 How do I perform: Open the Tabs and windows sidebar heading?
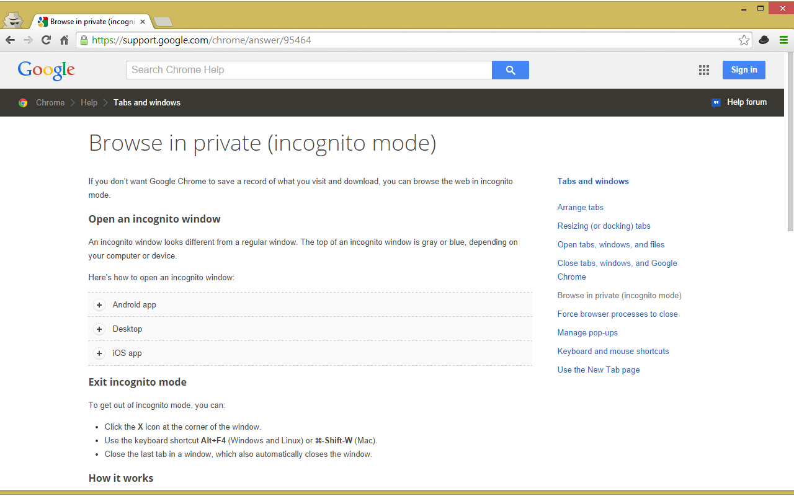pos(593,182)
